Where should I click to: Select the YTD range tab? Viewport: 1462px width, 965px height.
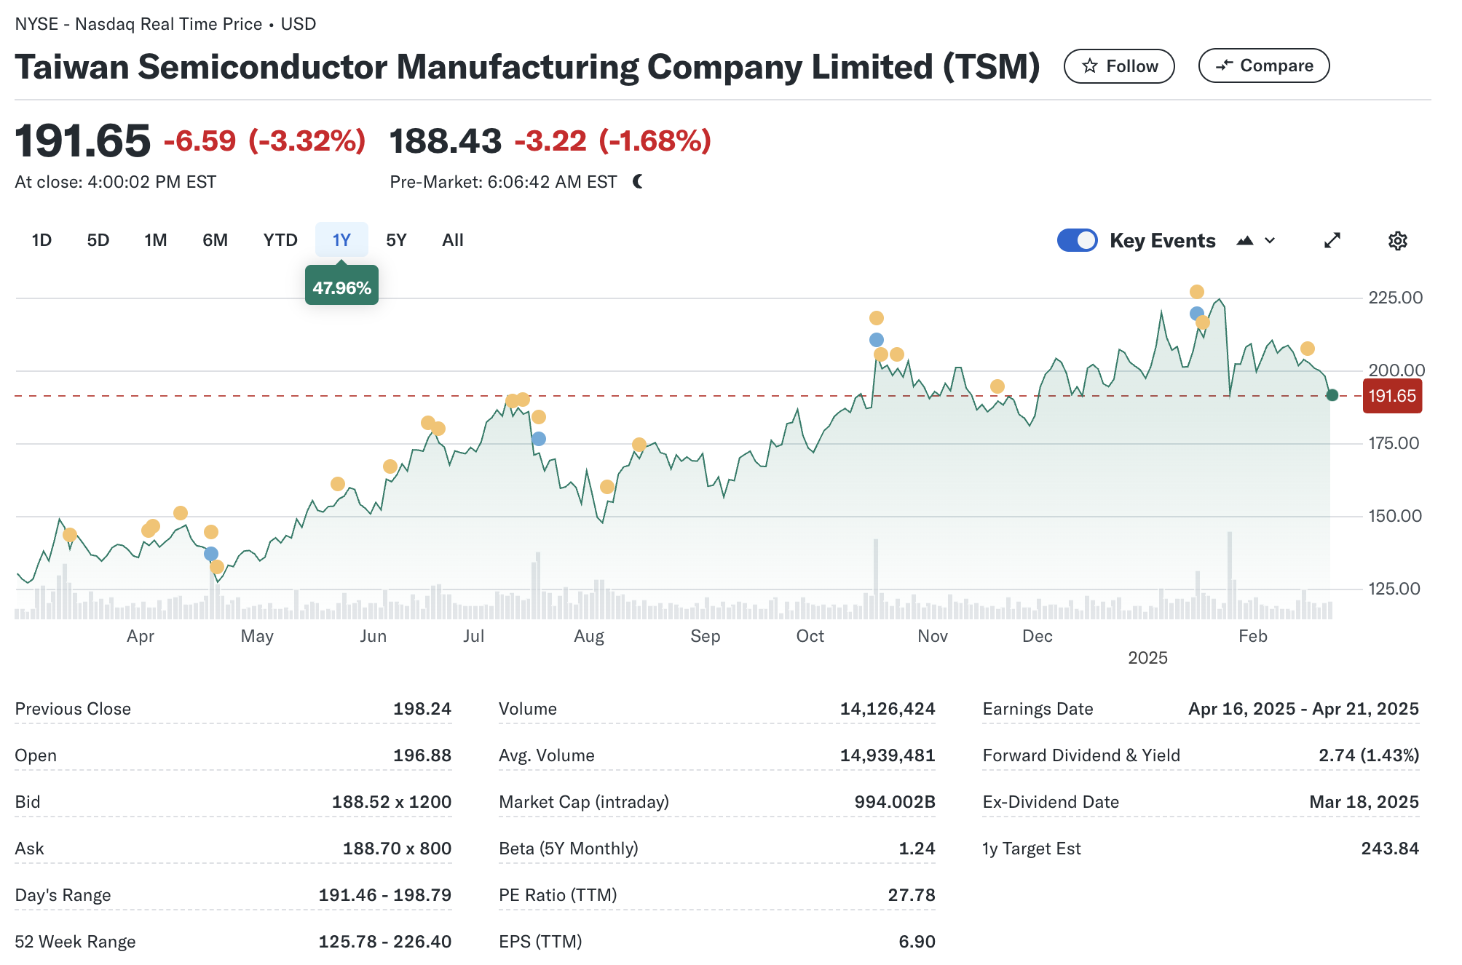tap(280, 240)
